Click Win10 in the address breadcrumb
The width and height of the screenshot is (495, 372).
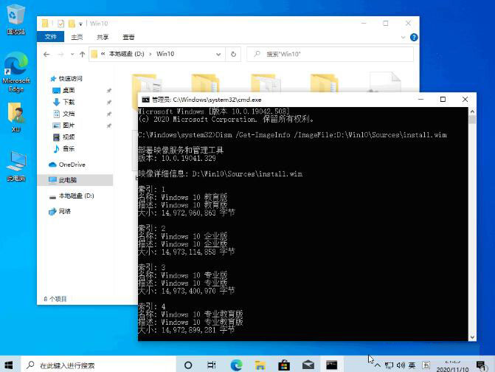click(165, 54)
